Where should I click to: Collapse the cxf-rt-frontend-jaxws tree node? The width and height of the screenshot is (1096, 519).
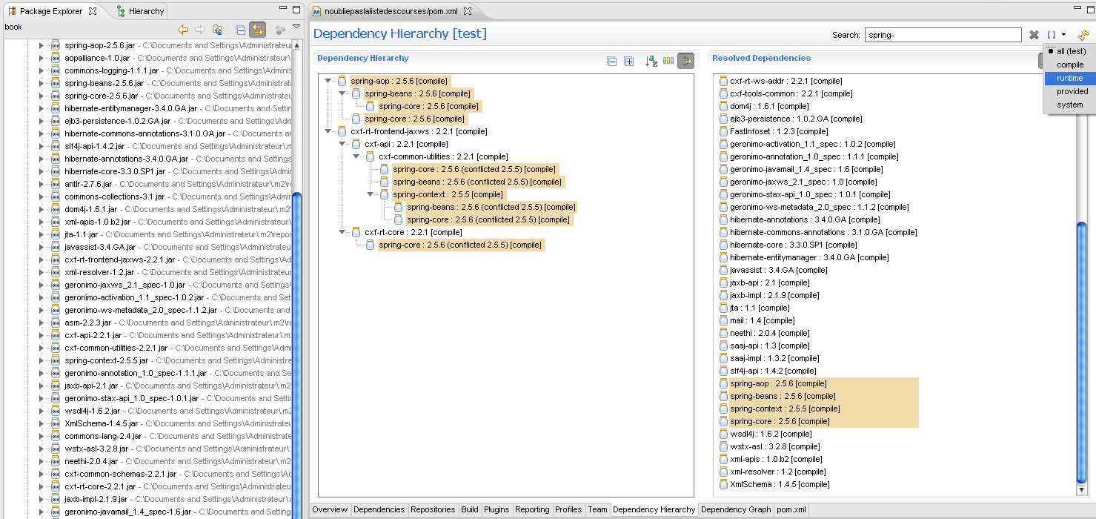click(328, 131)
